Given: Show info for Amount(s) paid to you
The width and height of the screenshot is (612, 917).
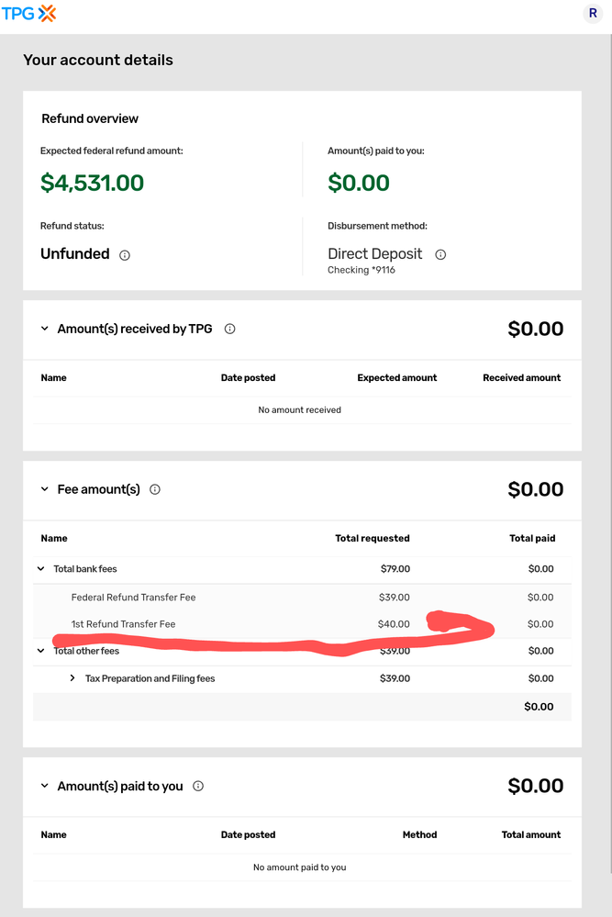Looking at the screenshot, I should [x=198, y=786].
